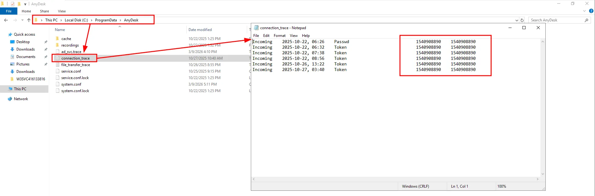595x196 pixels.
Task: Select the Downloads icon under Quick access
Action: pos(12,49)
